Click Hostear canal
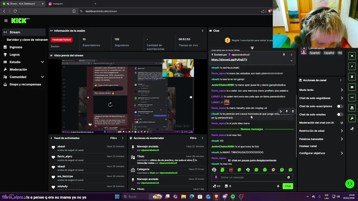The image size is (358, 201). tap(308, 146)
